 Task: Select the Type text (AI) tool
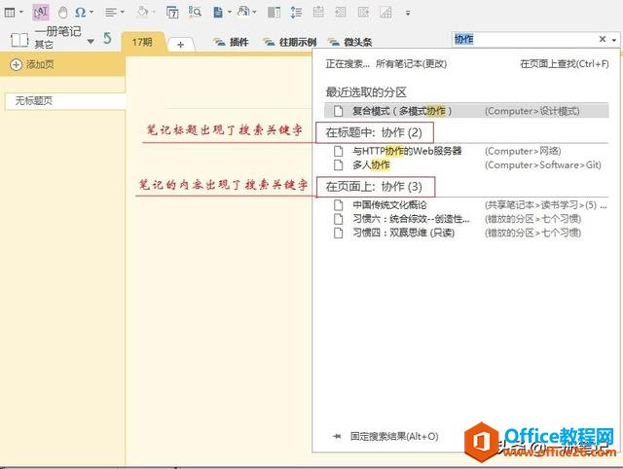click(x=41, y=13)
